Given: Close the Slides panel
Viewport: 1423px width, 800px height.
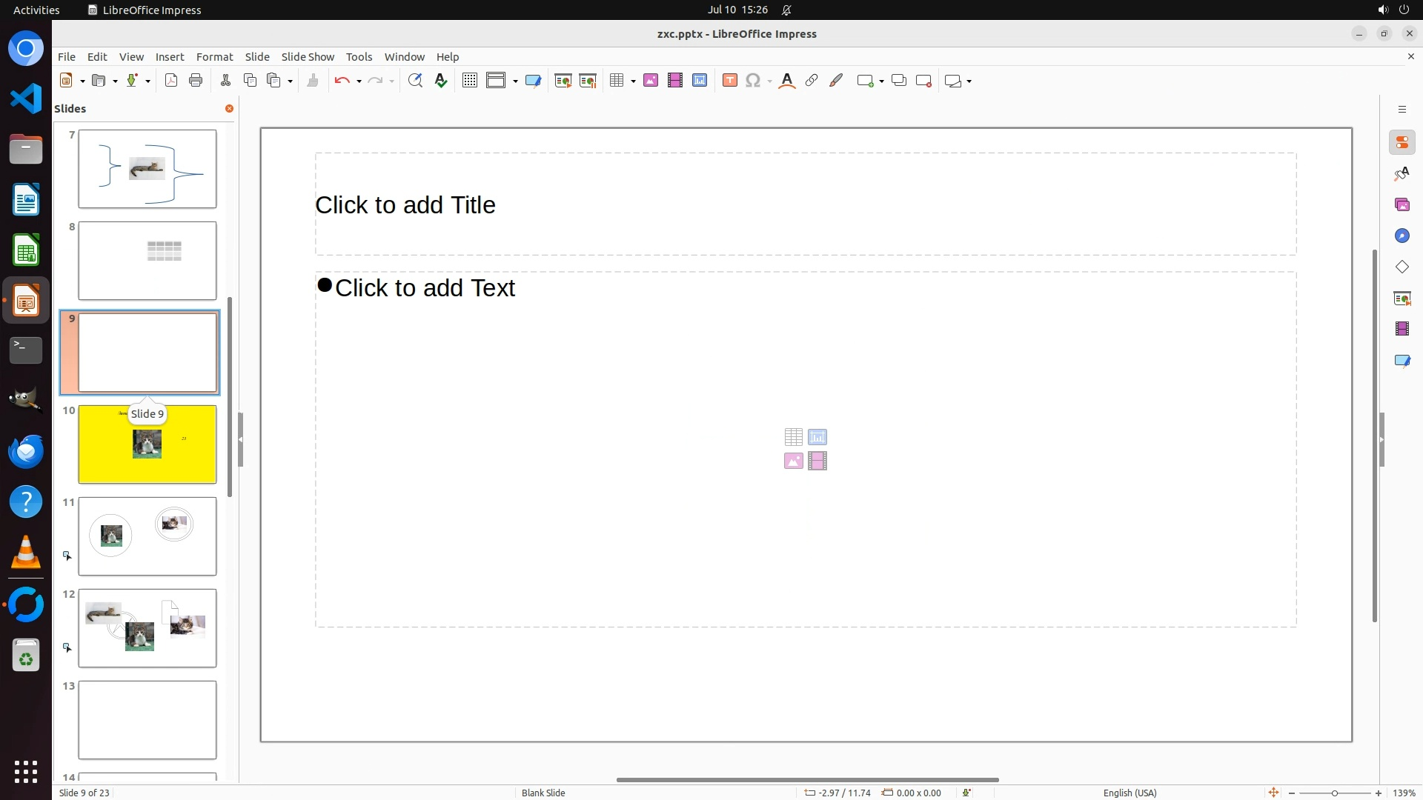Looking at the screenshot, I should 229,109.
